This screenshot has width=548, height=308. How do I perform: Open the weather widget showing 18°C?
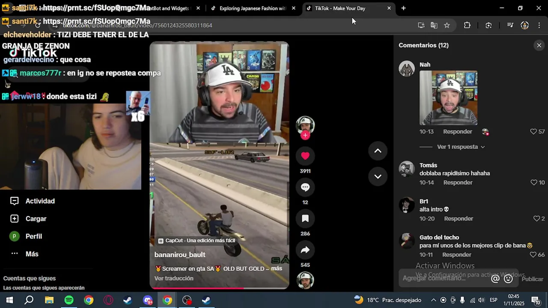click(387, 300)
